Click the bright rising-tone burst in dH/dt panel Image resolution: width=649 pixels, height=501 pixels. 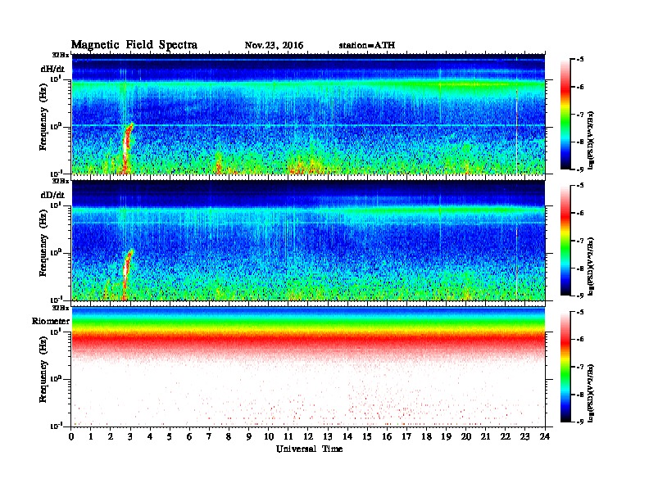point(127,147)
